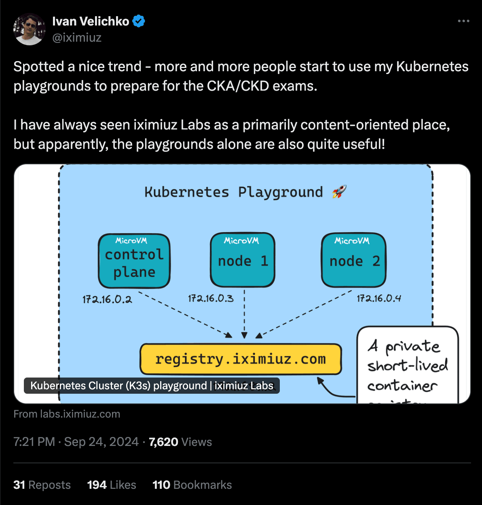Viewport: 482px width, 505px height.
Task: Open the Kubernetes Playground link card image
Action: [x=242, y=284]
